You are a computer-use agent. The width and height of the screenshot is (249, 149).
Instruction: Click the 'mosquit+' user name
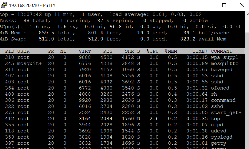coord(30,63)
